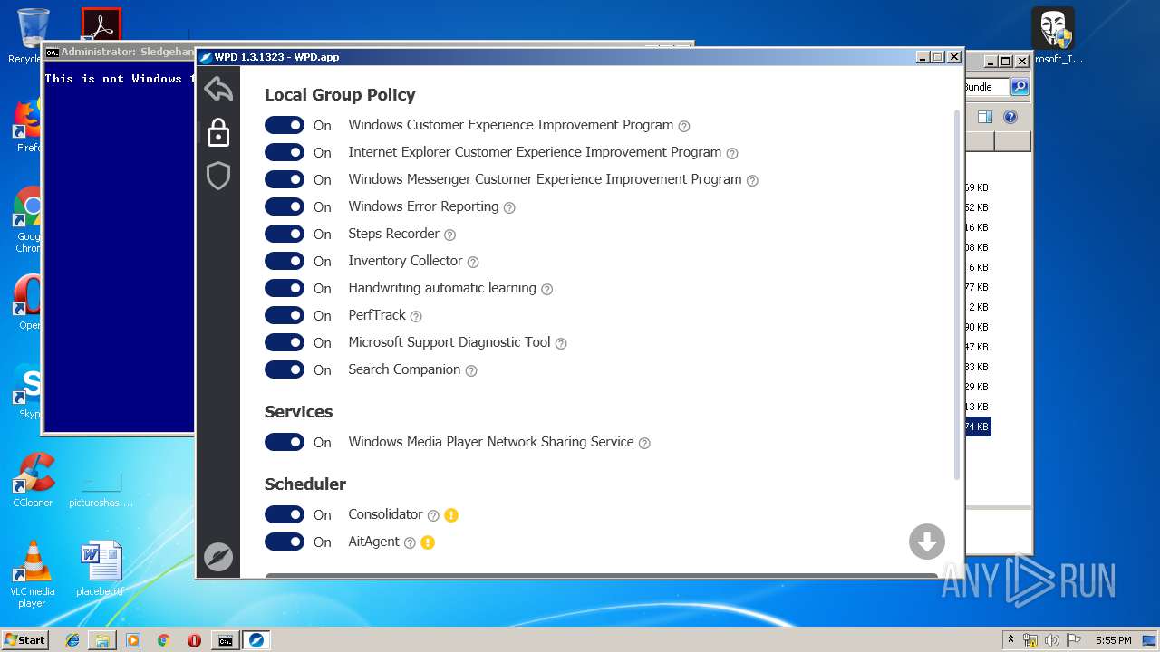
Task: Click the Local Group Policy heading
Action: pos(340,95)
